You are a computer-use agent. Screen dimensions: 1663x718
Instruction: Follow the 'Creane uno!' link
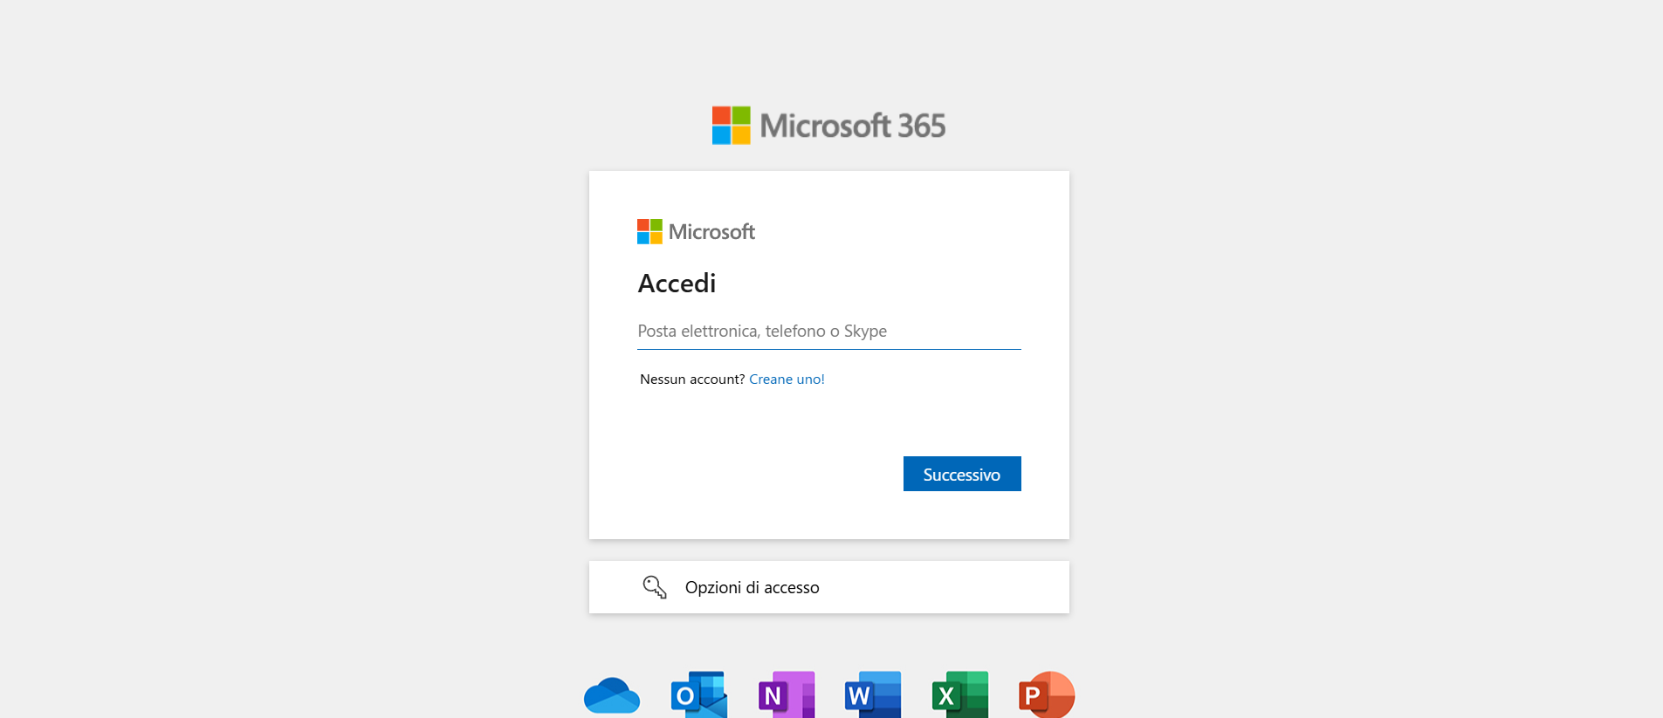(x=787, y=380)
